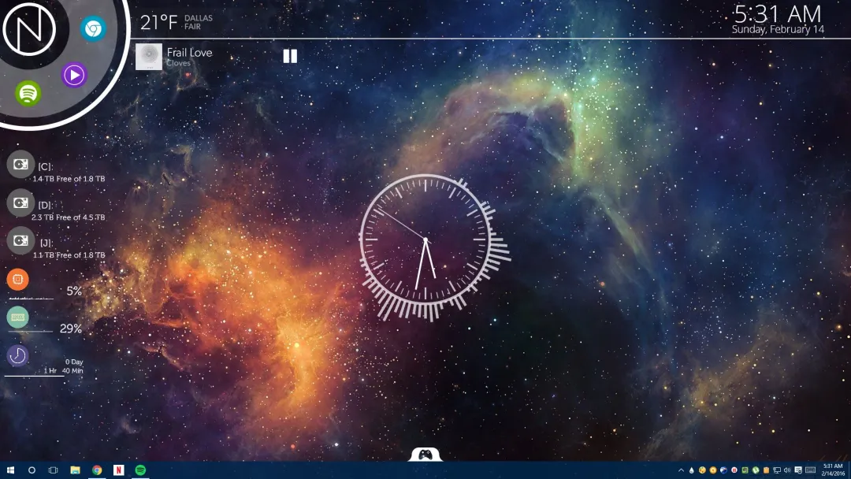Click the song title Frail Love

(x=189, y=52)
